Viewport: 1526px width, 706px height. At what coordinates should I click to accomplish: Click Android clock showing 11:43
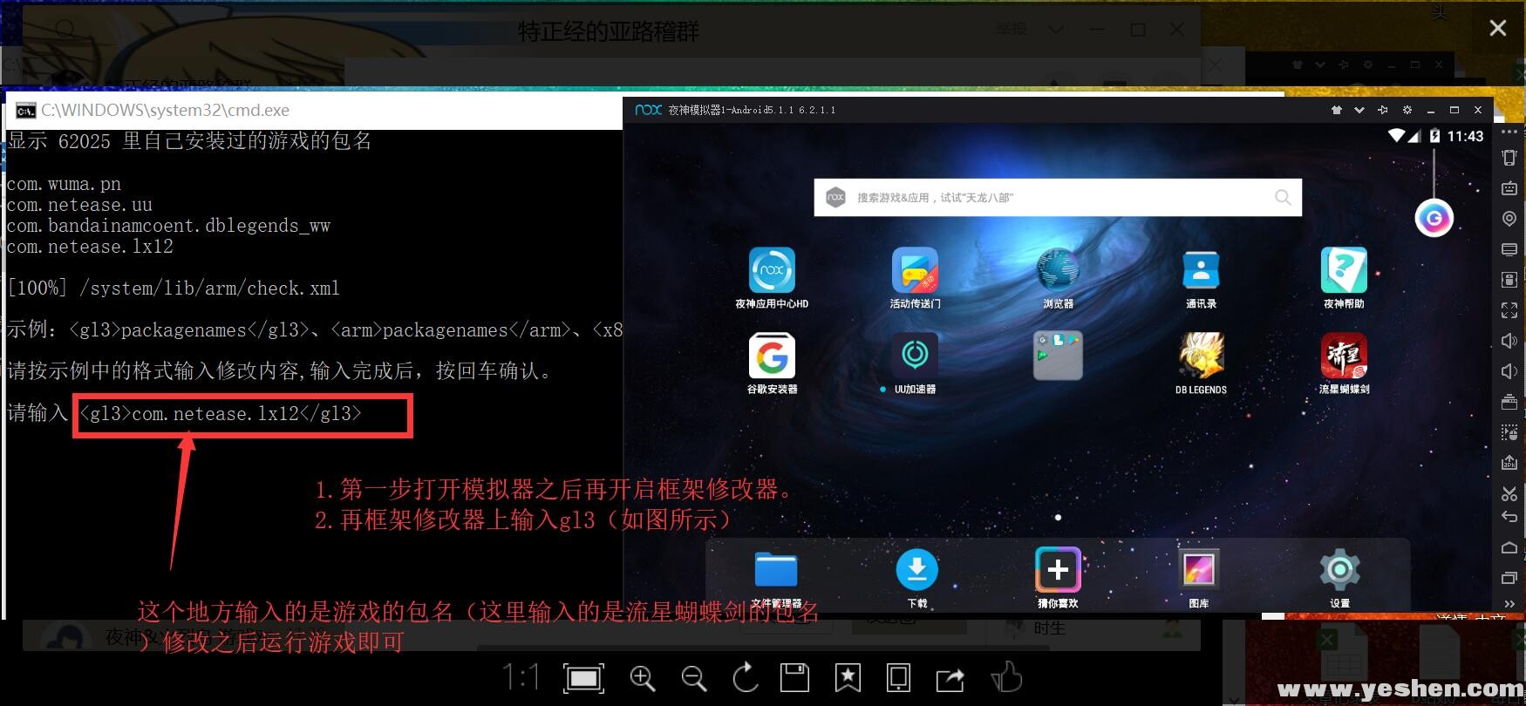(1465, 136)
